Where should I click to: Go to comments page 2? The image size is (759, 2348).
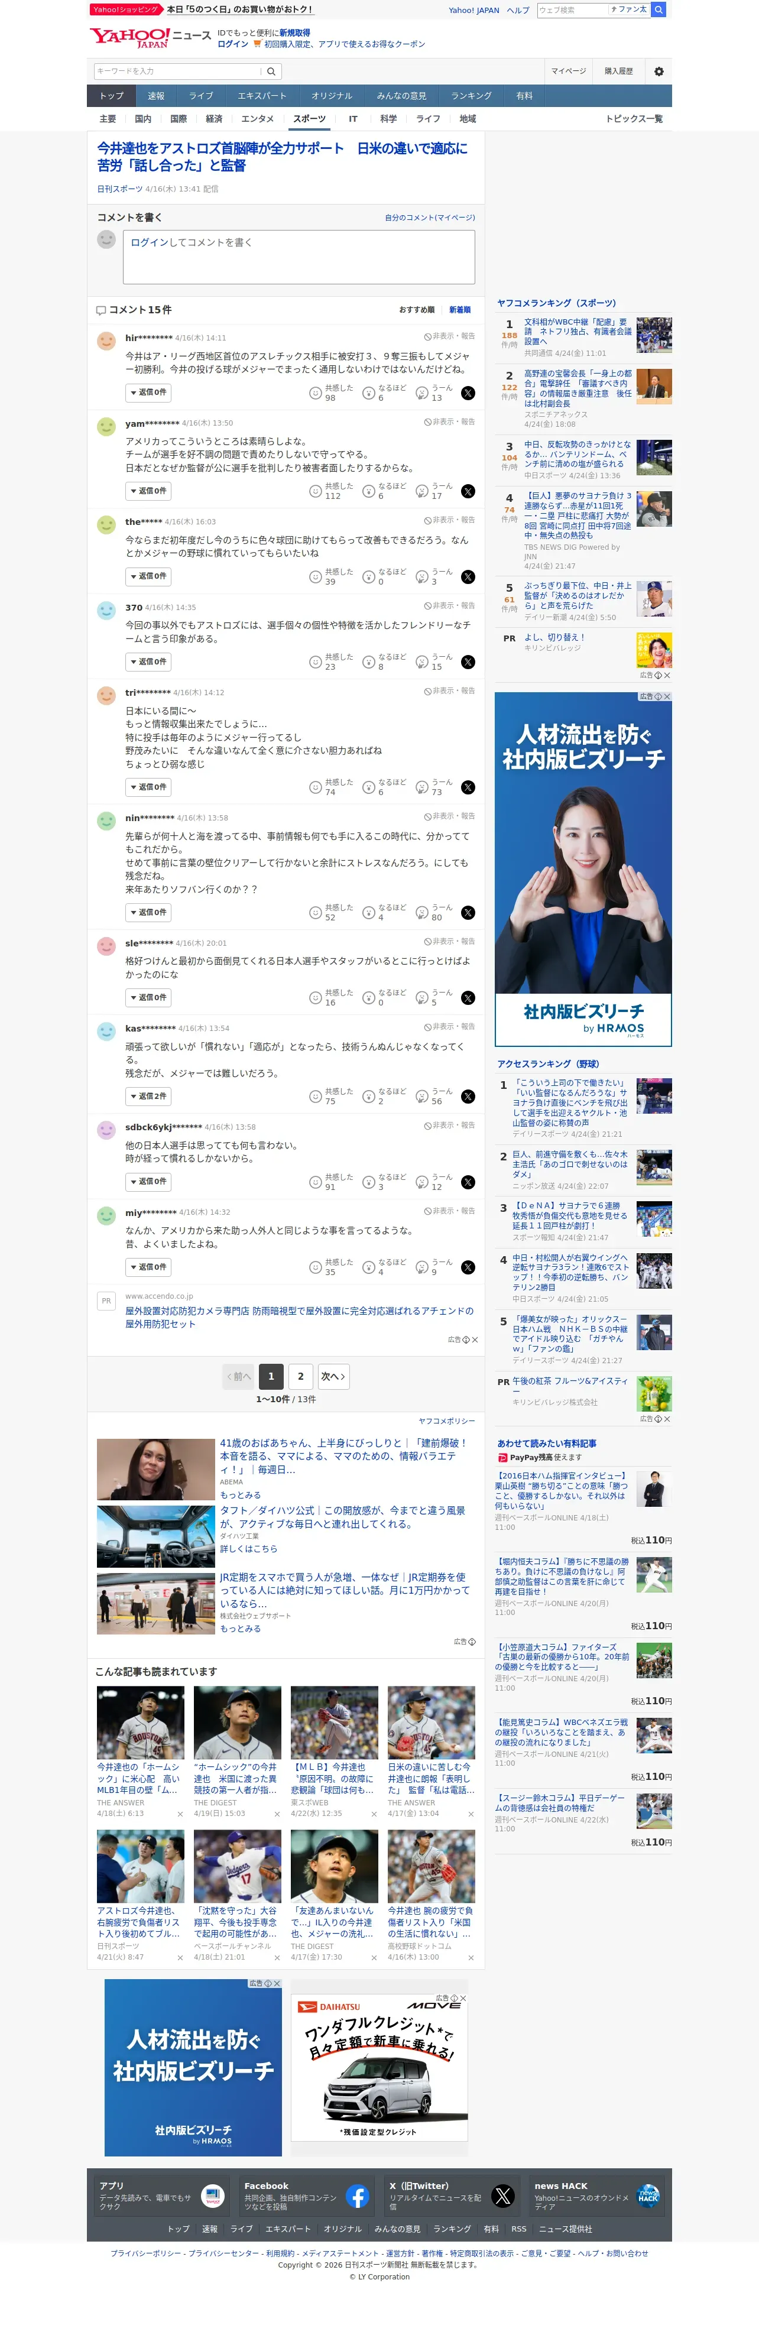click(x=301, y=1376)
